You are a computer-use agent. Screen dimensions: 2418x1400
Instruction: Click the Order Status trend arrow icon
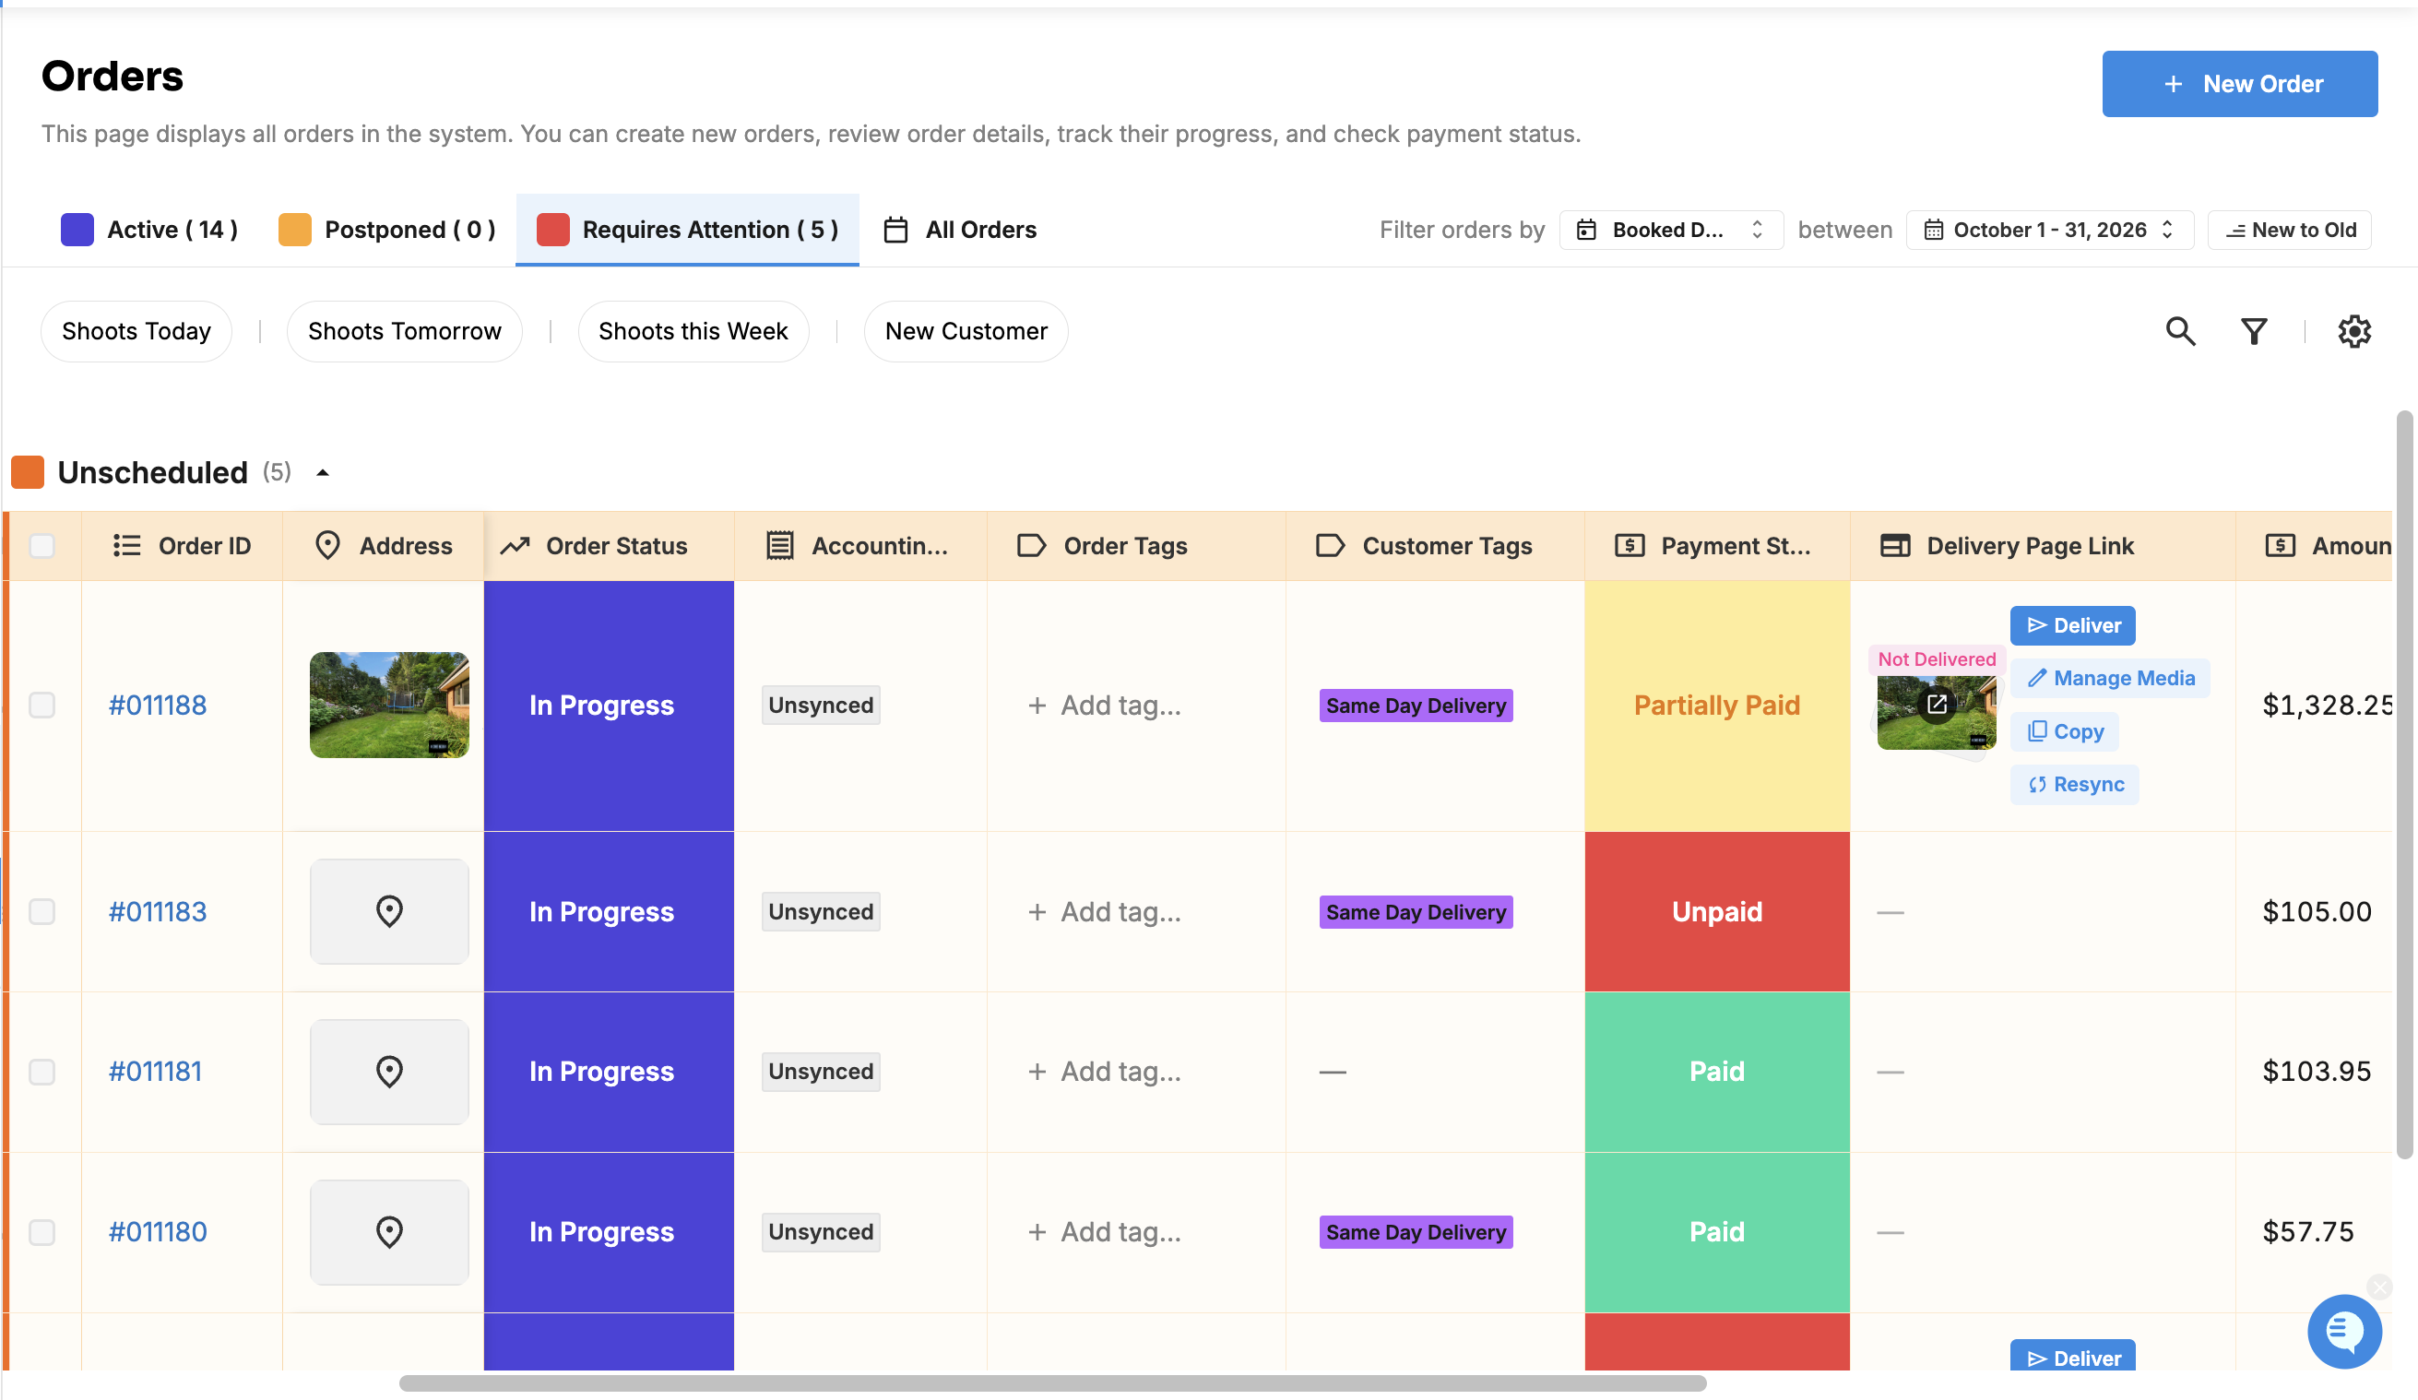pos(515,545)
